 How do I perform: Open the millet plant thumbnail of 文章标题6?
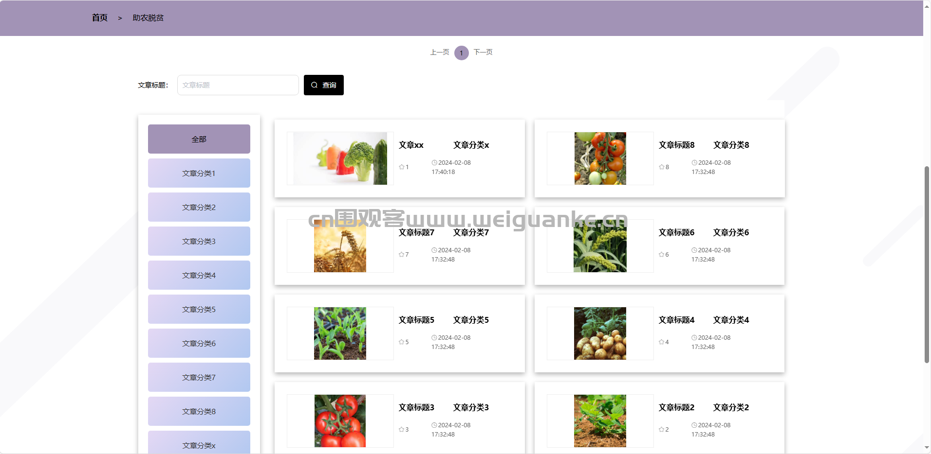point(600,246)
